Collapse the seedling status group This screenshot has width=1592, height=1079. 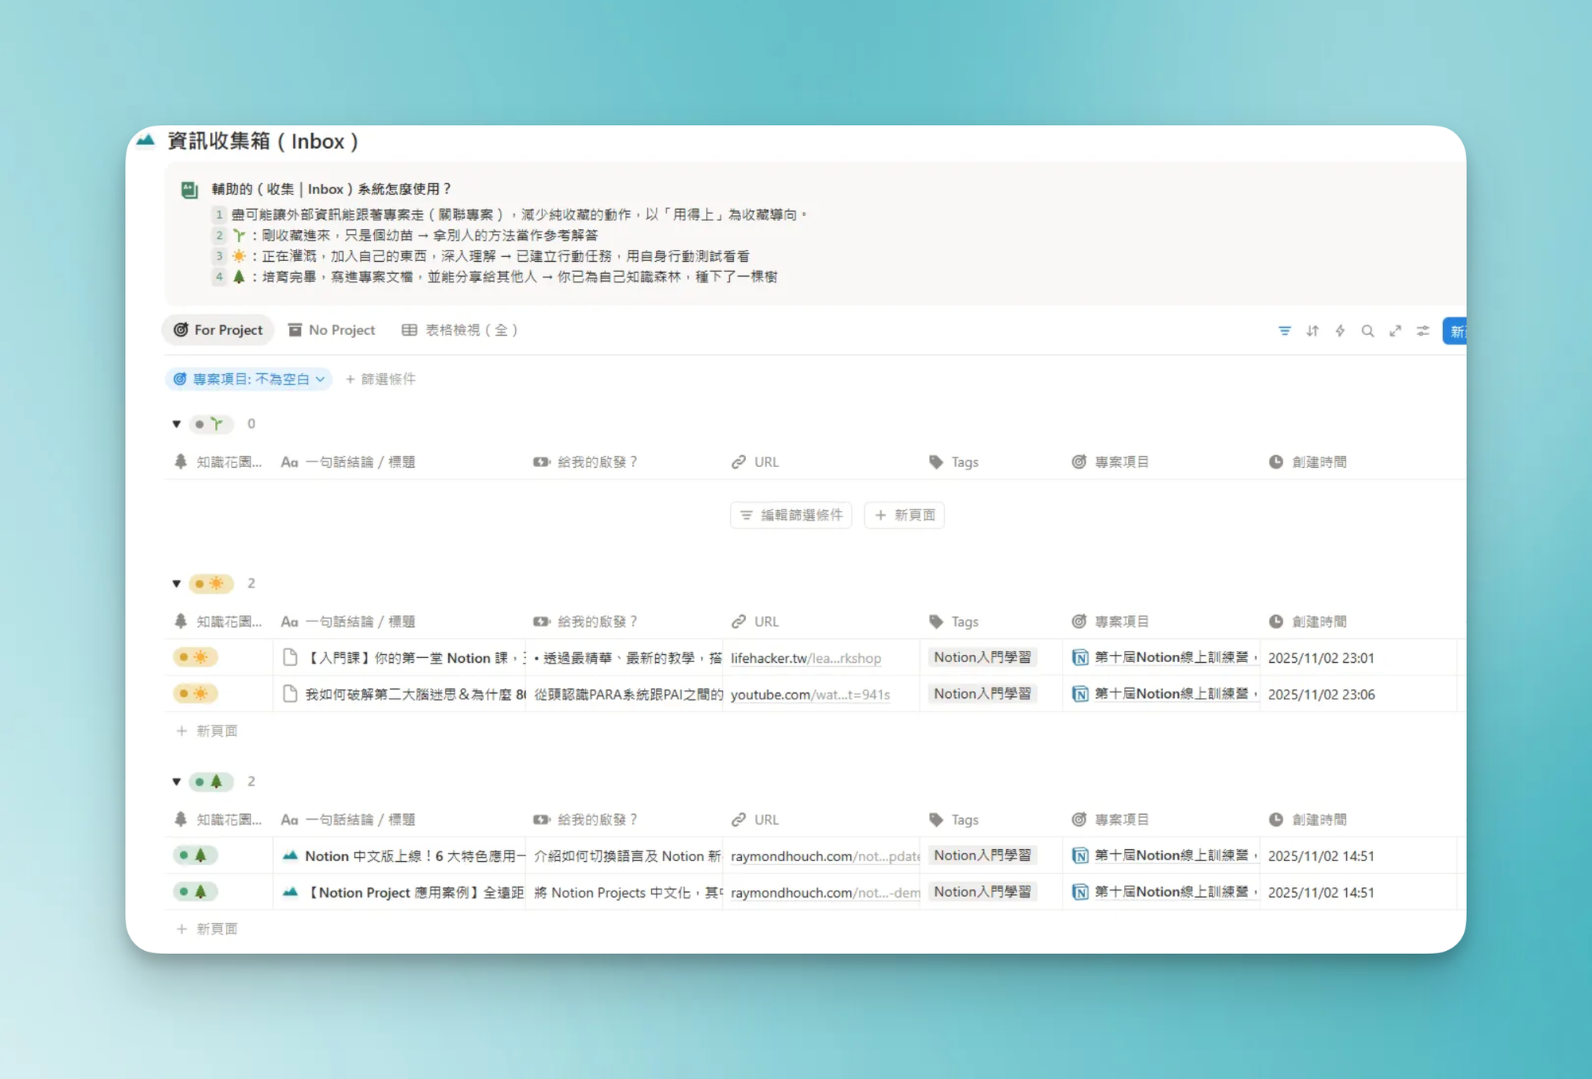tap(177, 424)
